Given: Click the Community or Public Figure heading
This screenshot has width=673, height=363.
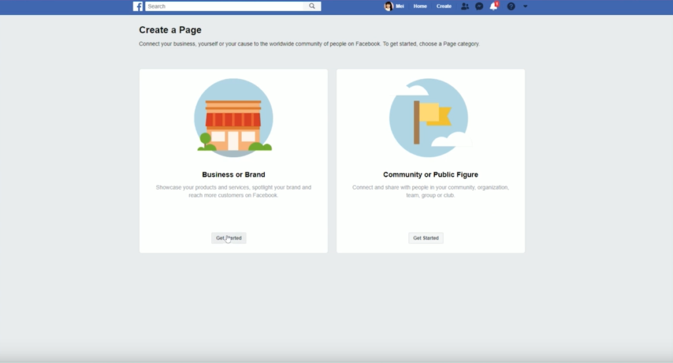Looking at the screenshot, I should (x=430, y=174).
